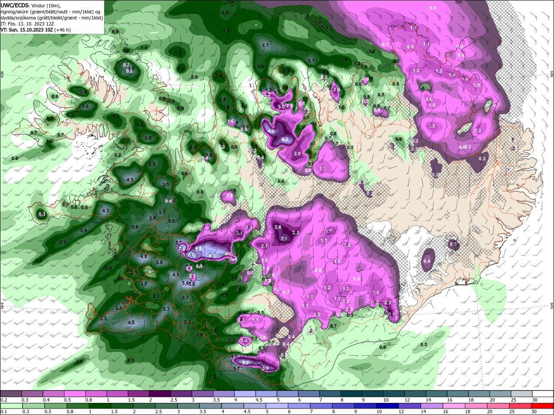The width and height of the screenshot is (554, 415).
Task: Click the white swatch after 30 in the top legend
Action: click(x=543, y=394)
